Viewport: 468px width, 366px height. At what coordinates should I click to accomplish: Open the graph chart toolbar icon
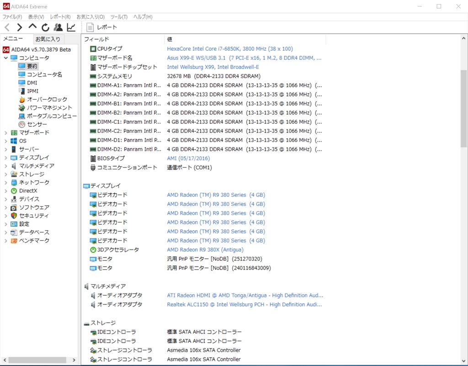[x=71, y=27]
